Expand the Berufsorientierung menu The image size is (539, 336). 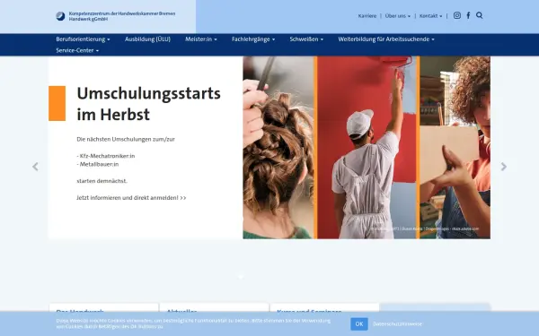pyautogui.click(x=83, y=39)
